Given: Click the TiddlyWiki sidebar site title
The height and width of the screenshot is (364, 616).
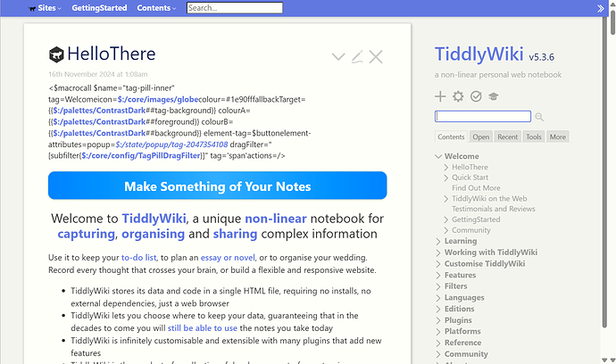Looking at the screenshot, I should point(479,54).
